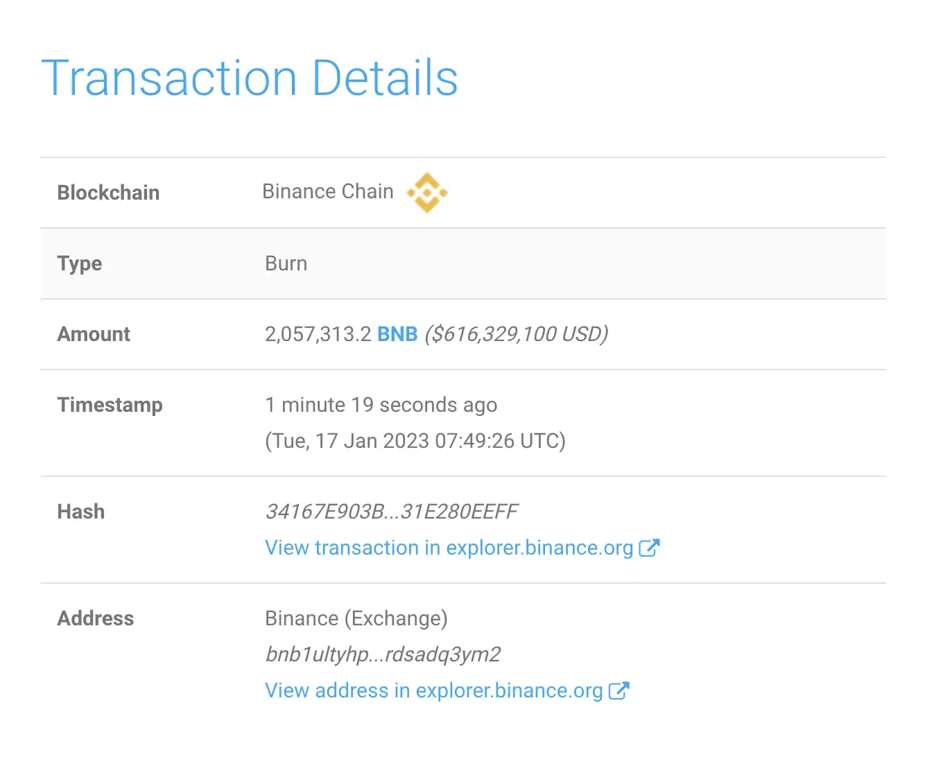925x764 pixels.
Task: Click the address bnb1ultyhp...rdsadq3ym2
Action: coord(383,654)
